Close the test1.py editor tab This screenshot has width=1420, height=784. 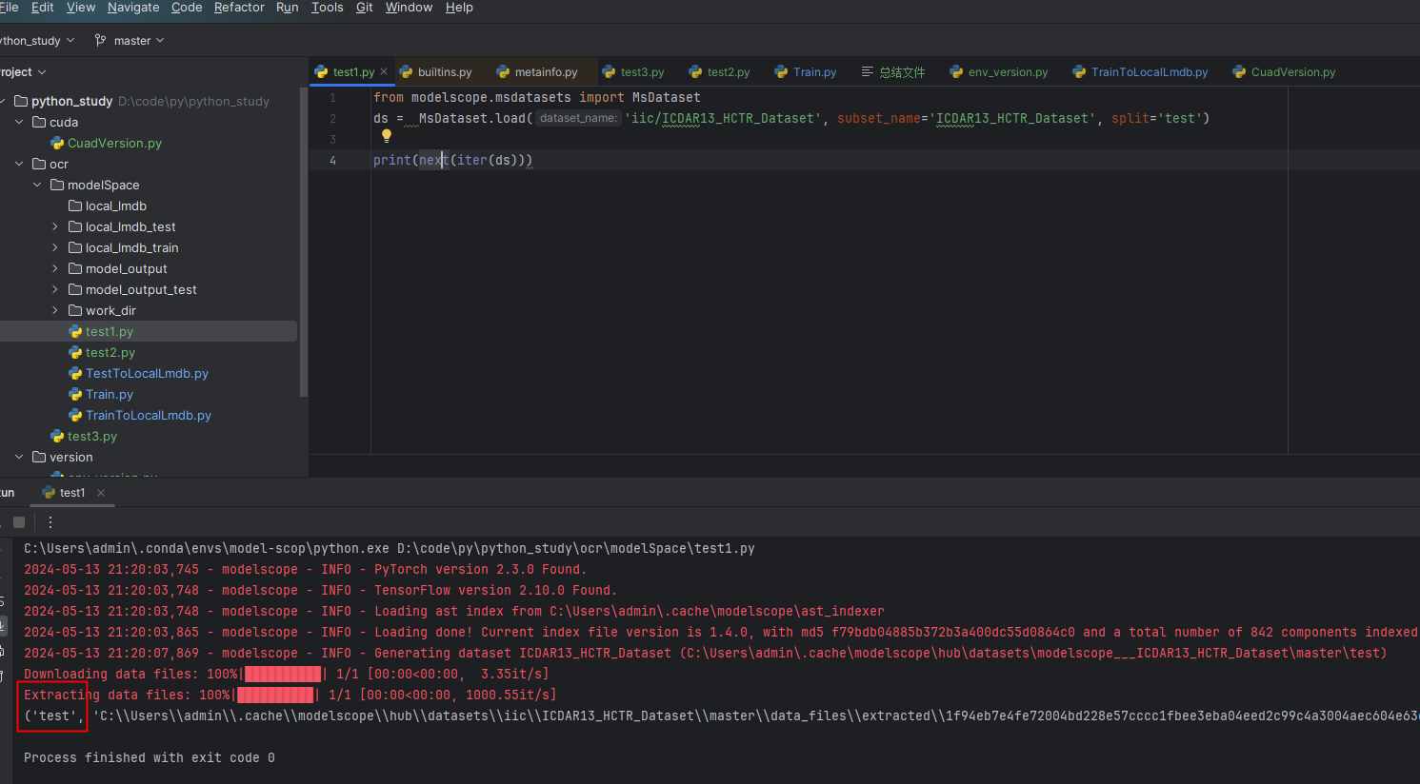point(384,71)
